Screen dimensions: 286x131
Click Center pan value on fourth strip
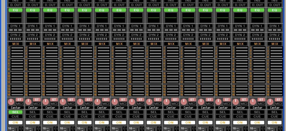67,107
